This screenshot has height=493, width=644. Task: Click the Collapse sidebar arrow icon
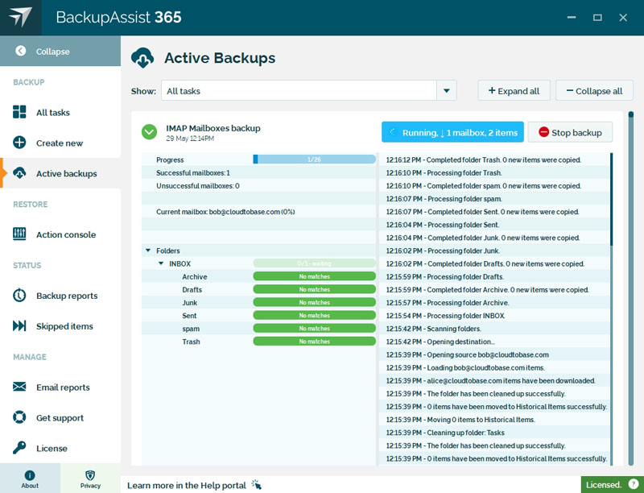tap(21, 51)
